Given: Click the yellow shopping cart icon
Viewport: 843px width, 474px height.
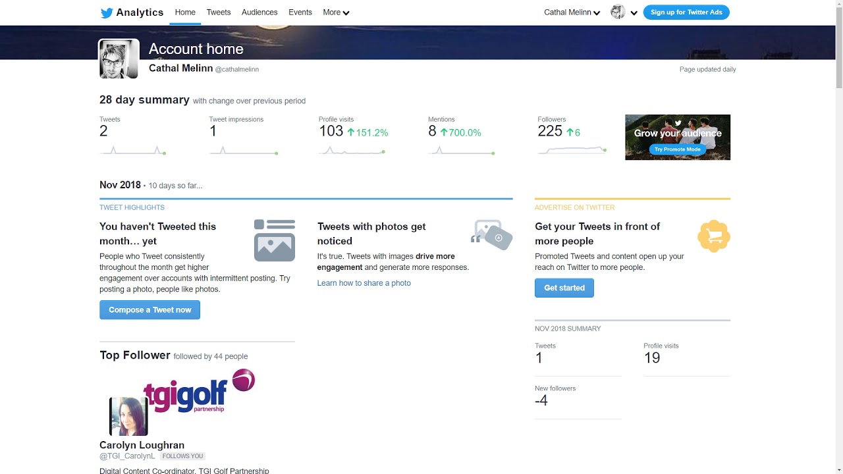Looking at the screenshot, I should point(714,236).
